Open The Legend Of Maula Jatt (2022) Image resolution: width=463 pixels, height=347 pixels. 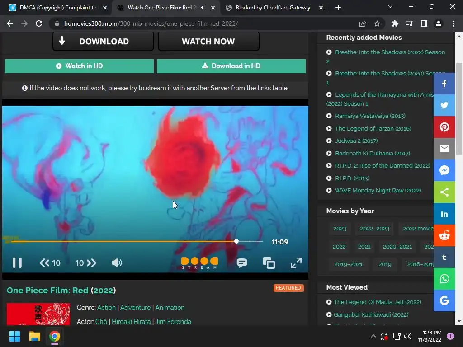point(378,302)
